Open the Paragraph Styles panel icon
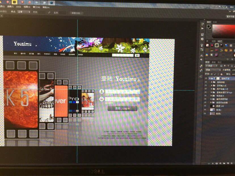 (201, 66)
